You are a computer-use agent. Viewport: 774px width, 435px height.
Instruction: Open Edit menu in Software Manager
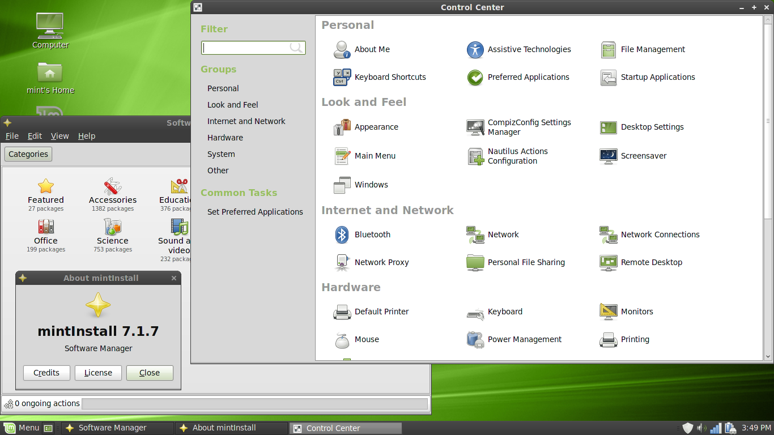click(35, 136)
